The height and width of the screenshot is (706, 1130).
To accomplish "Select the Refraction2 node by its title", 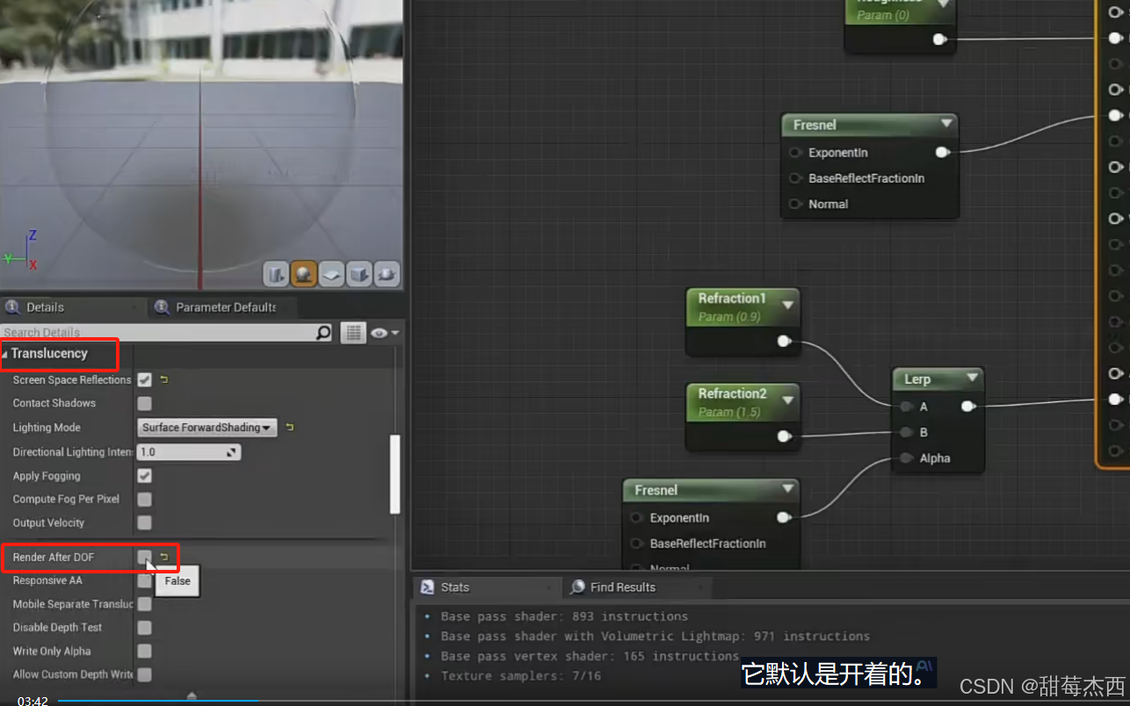I will 732,393.
